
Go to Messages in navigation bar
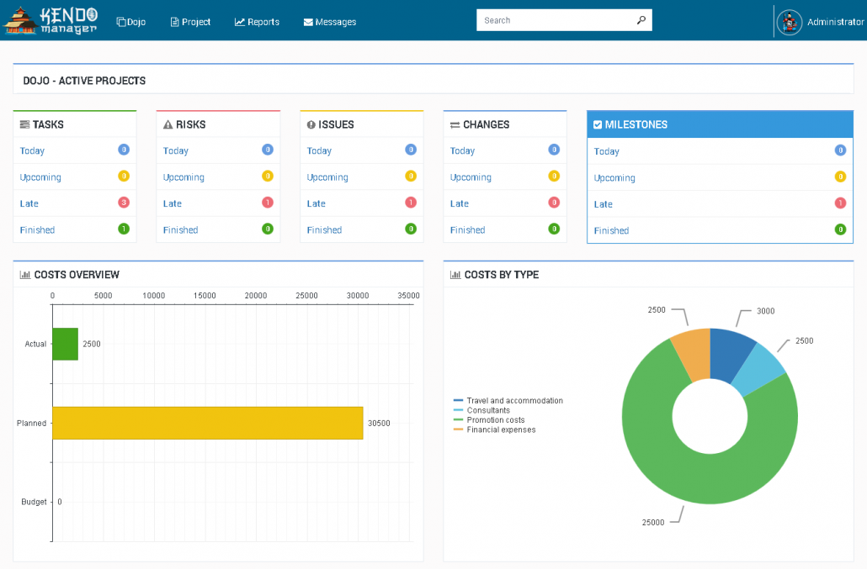pos(329,22)
